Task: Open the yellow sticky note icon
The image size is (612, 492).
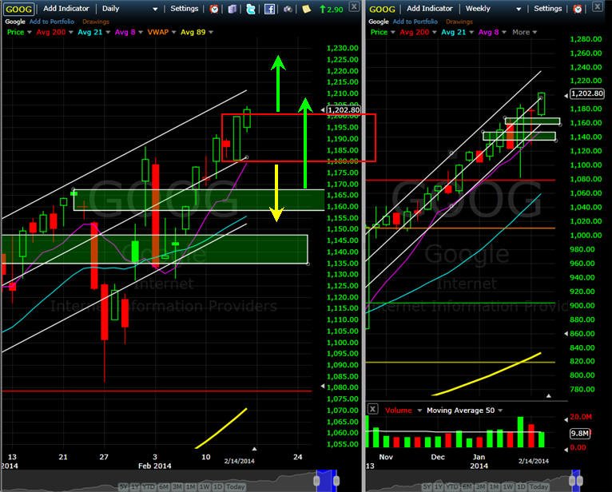Action: 306,9
